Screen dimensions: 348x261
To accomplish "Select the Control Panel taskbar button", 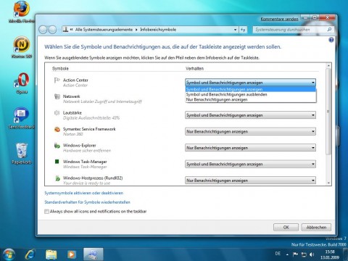I will pos(94,254).
